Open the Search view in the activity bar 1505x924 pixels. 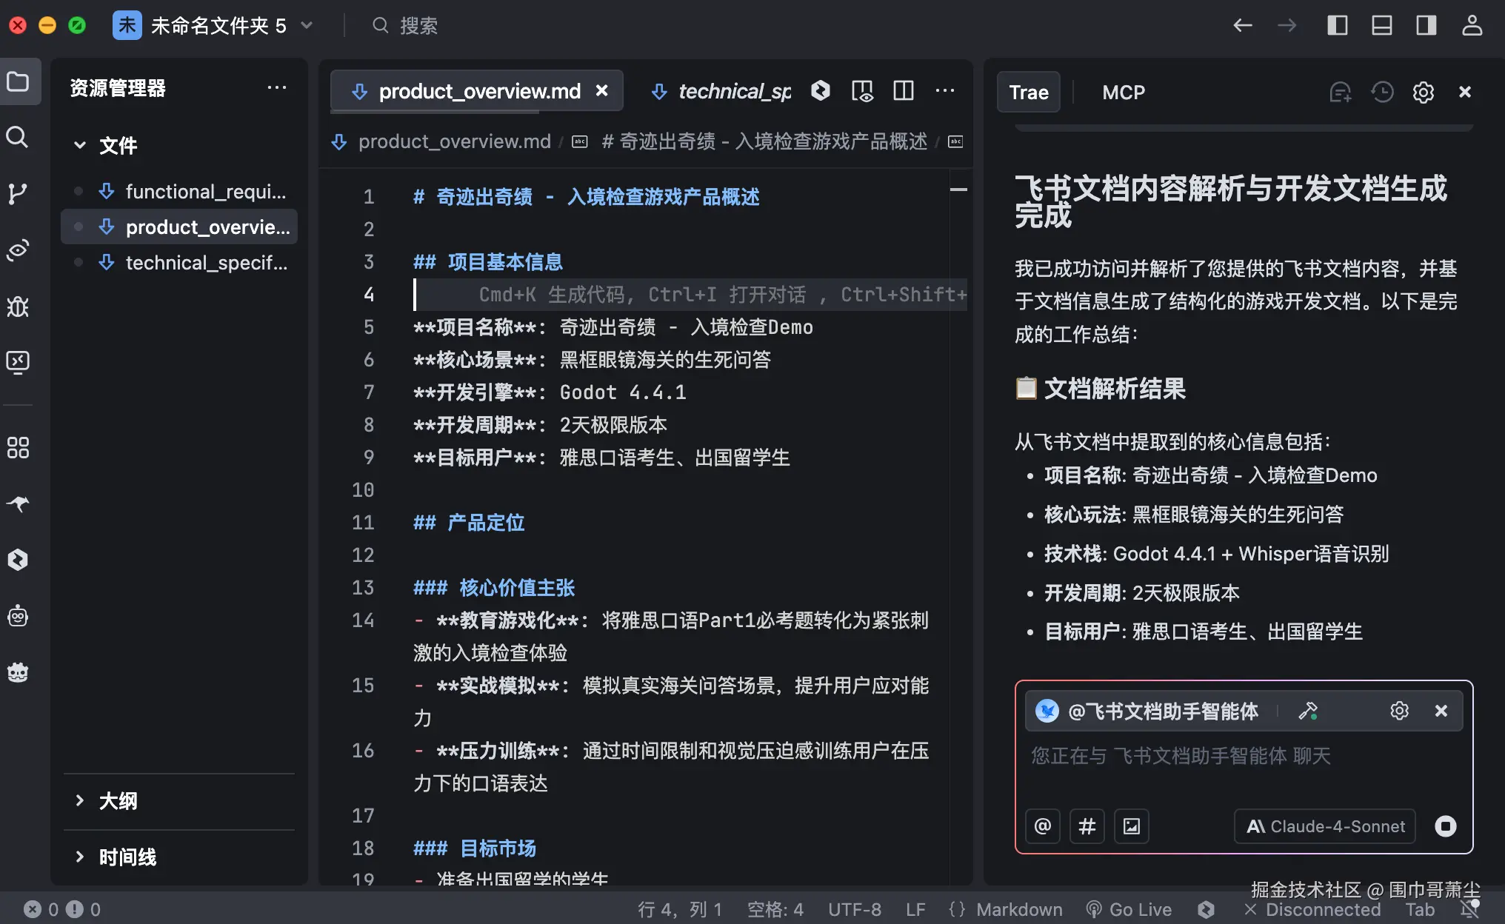pos(18,137)
